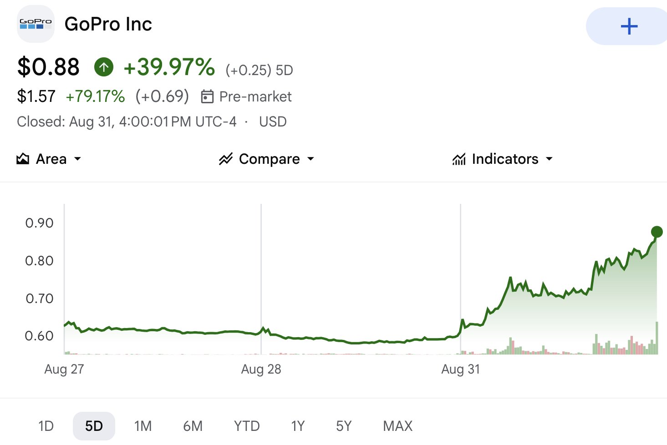The image size is (667, 445).
Task: Show the YTD time range
Action: (x=247, y=426)
